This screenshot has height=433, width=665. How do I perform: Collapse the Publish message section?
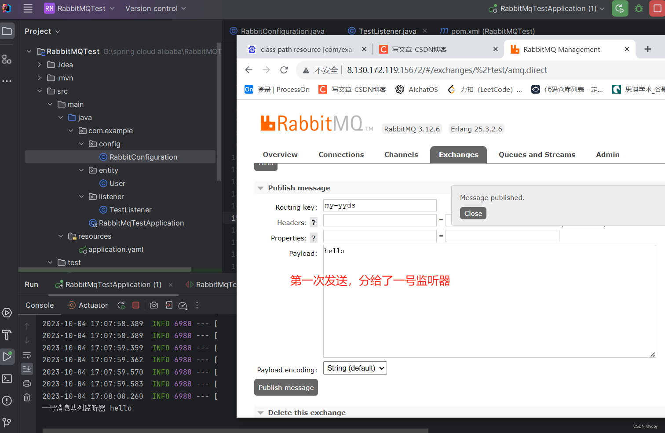pos(260,188)
